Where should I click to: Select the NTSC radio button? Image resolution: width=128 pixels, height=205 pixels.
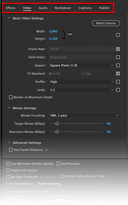50,74
